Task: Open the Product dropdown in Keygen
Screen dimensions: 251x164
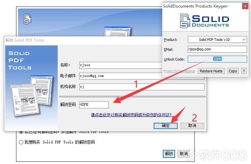Action: coord(217,40)
